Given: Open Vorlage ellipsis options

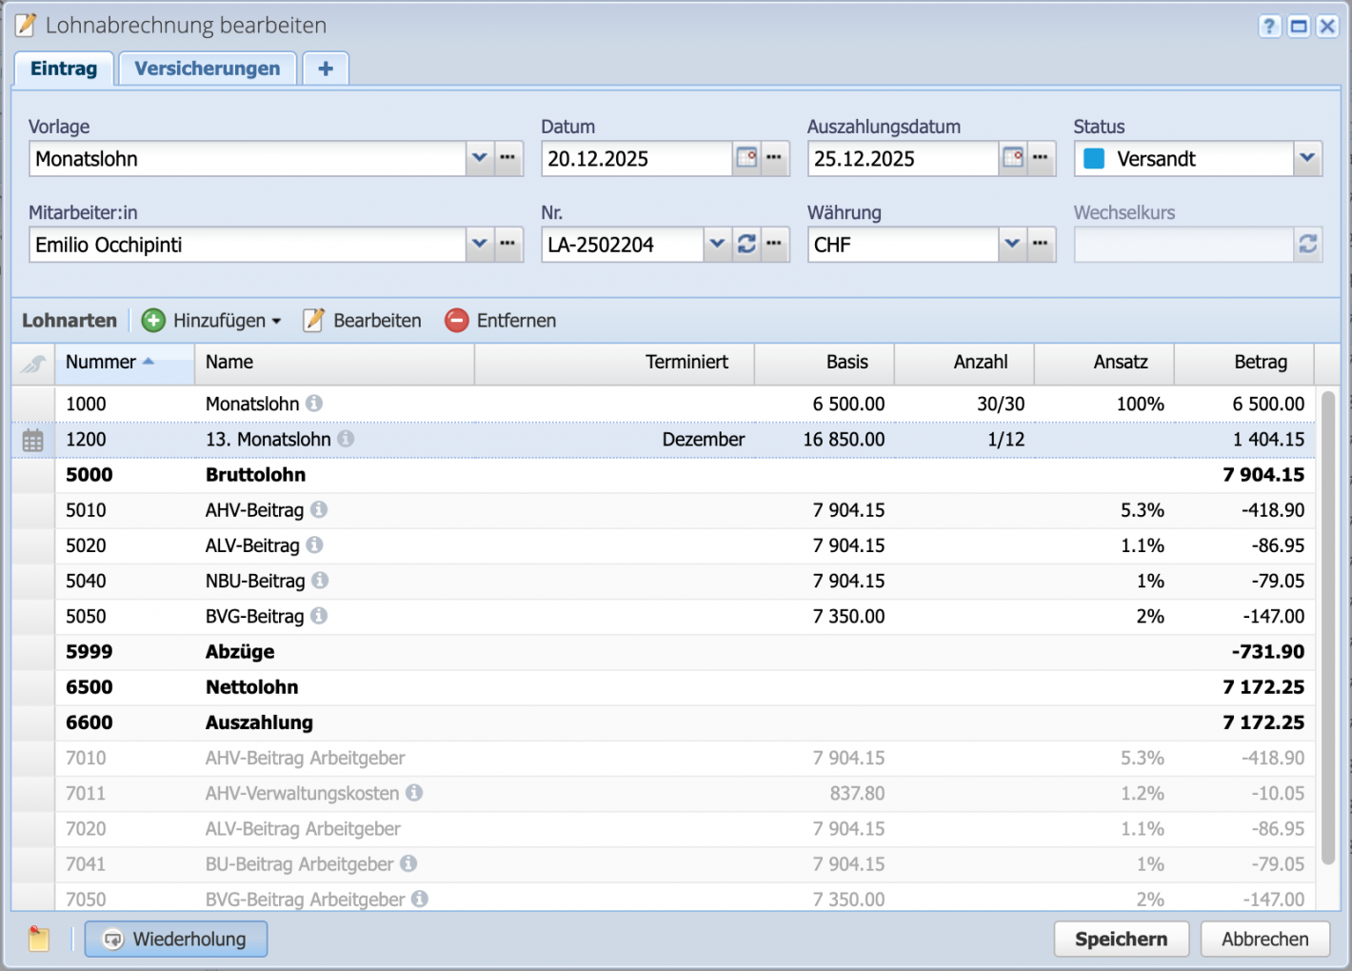Looking at the screenshot, I should [507, 158].
